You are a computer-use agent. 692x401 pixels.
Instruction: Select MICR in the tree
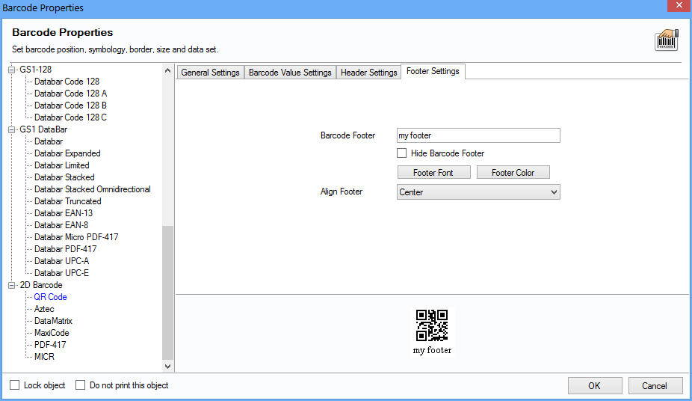click(x=45, y=356)
